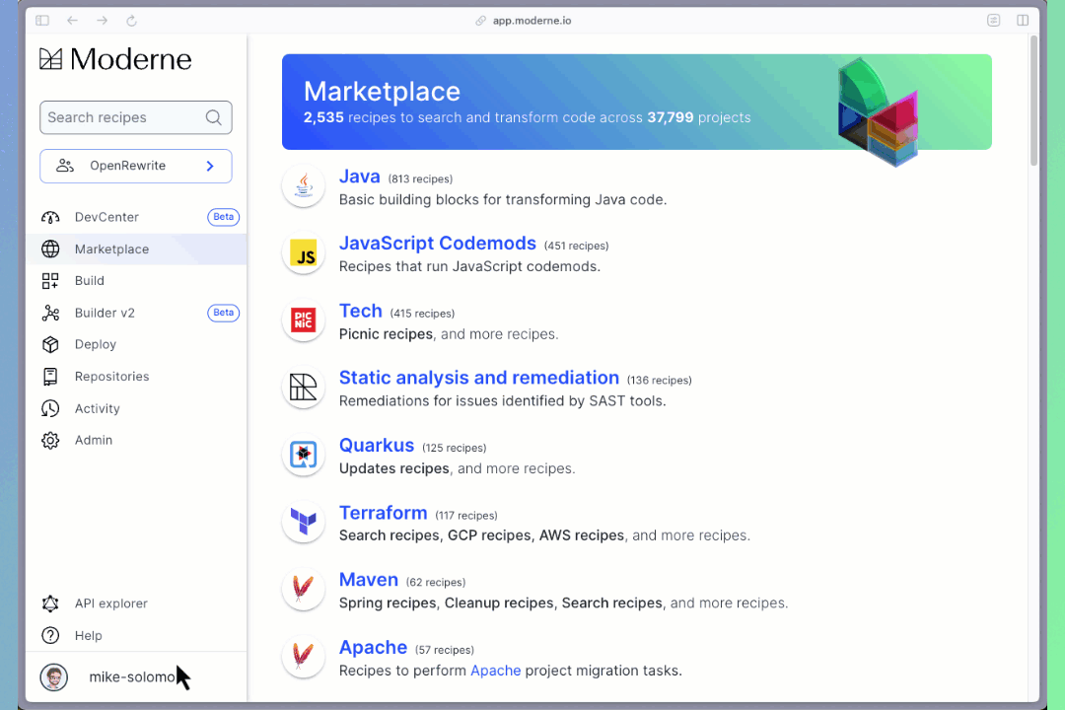Click the OpenRewrite organization people icon
This screenshot has width=1065, height=710.
point(64,166)
